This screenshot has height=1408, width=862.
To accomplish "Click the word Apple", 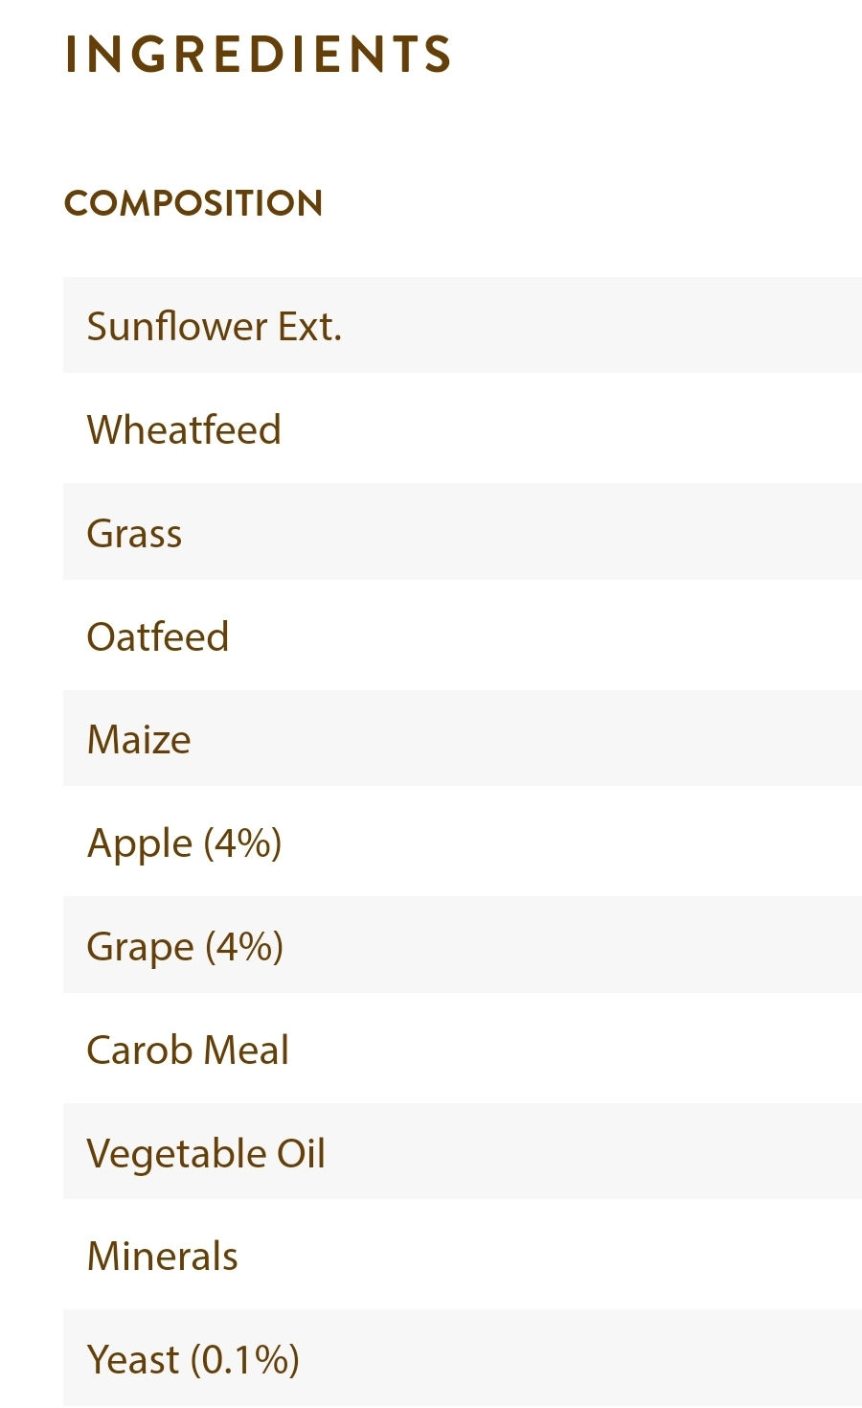I will [140, 844].
